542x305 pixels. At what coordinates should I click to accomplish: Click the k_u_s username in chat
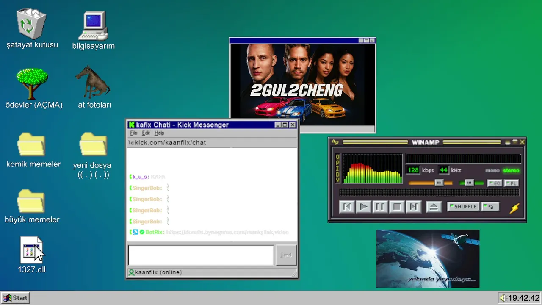(141, 177)
